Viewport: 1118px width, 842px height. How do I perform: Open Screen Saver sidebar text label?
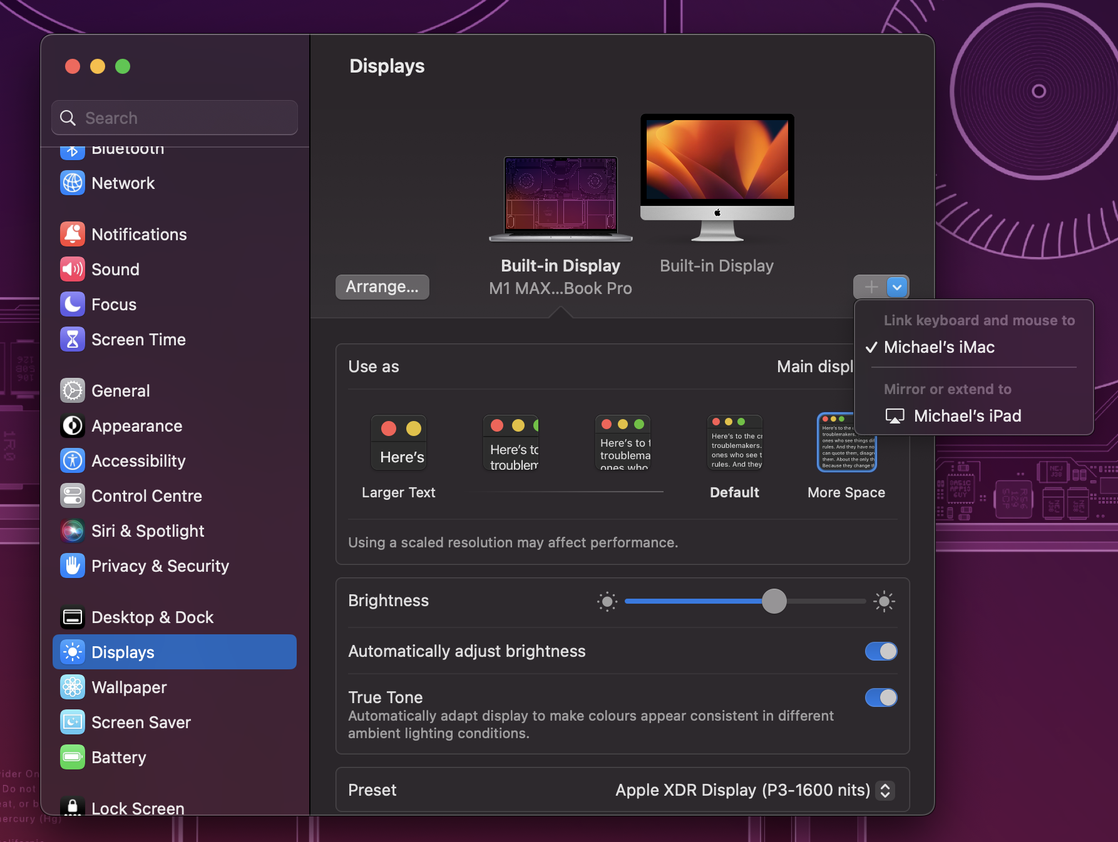tap(141, 722)
